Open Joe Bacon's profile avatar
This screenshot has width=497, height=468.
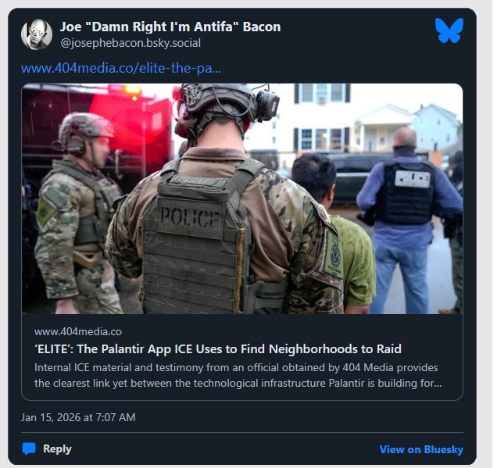coord(37,34)
